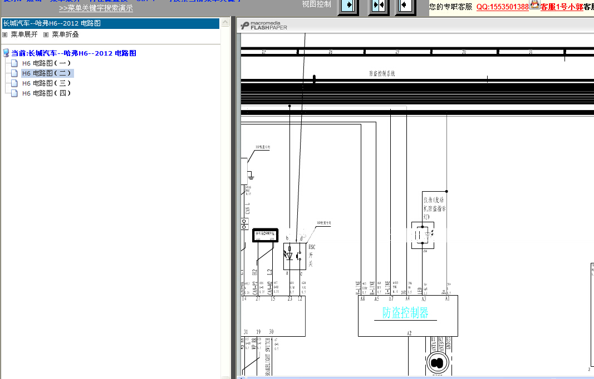Open H6 电路图(二) in the tree
Image resolution: width=594 pixels, height=379 pixels.
(x=46, y=73)
